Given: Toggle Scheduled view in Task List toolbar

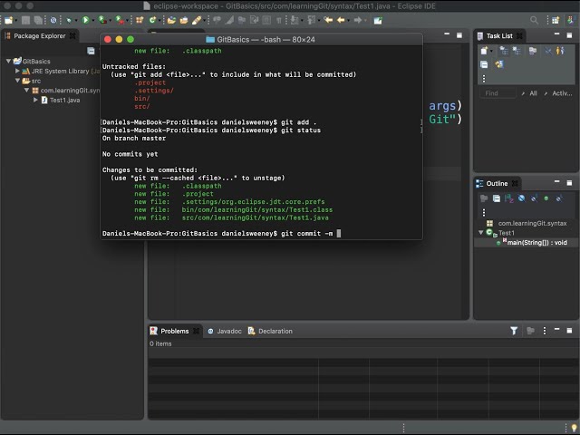Looking at the screenshot, I should (x=517, y=51).
